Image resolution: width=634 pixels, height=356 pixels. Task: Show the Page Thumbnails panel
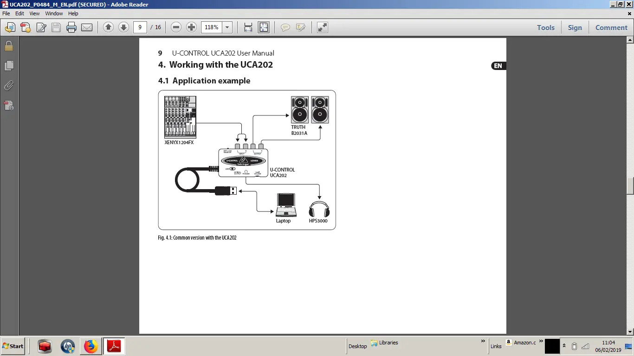click(9, 65)
